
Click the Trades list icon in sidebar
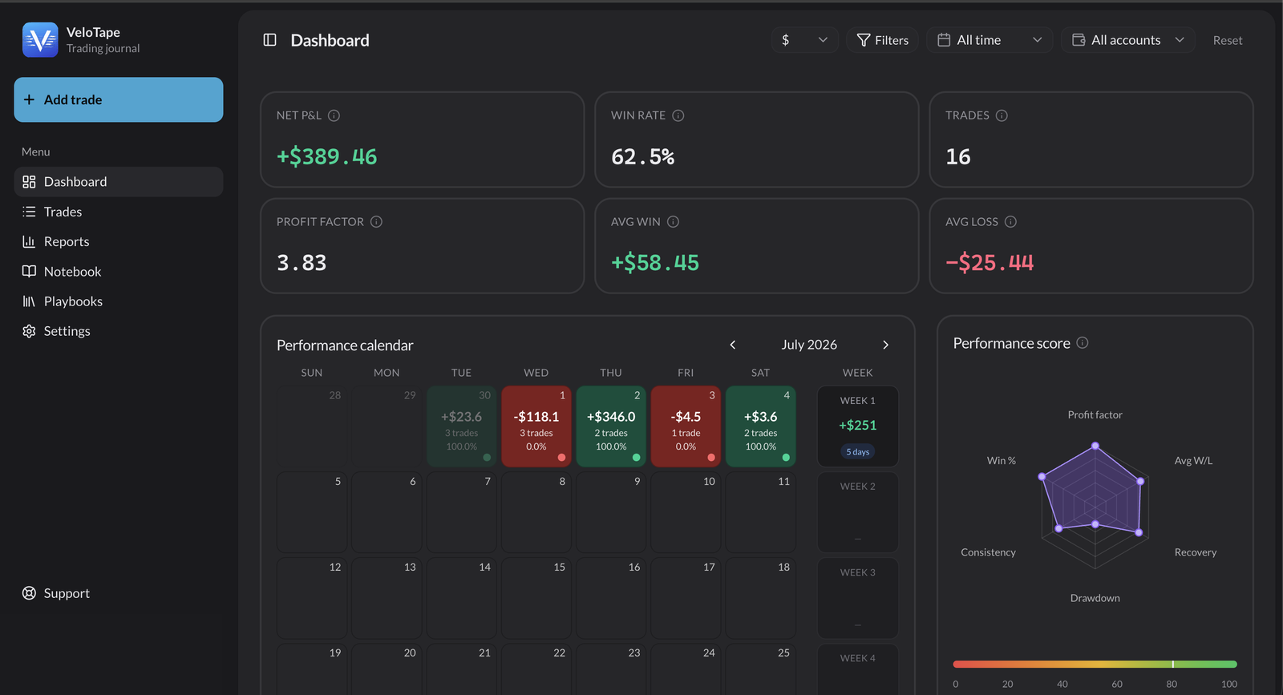tap(29, 212)
